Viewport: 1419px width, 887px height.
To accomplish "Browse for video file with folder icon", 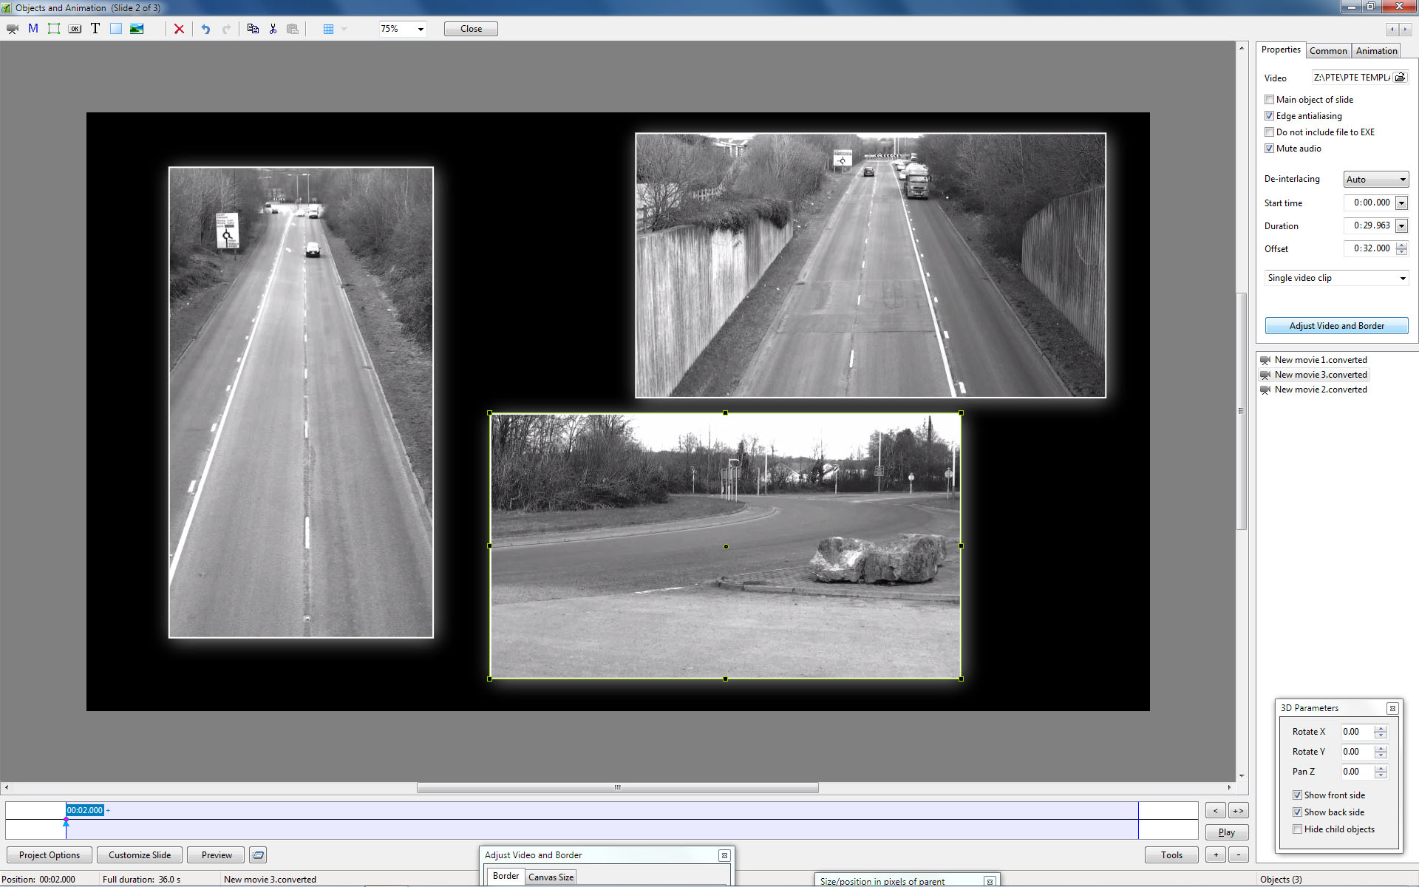I will pyautogui.click(x=1400, y=77).
